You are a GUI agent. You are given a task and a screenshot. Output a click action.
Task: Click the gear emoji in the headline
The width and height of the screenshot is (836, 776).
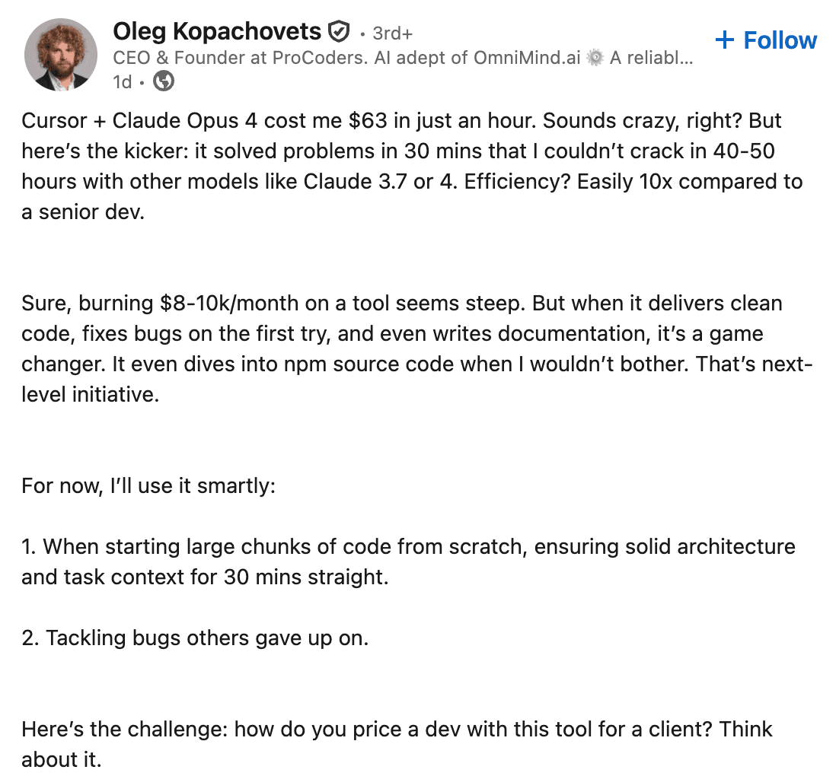click(x=596, y=58)
